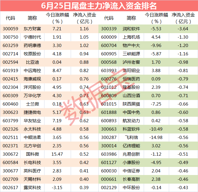The height and width of the screenshot is (192, 198).
Task: Select stock code 002714
Action: point(10,54)
